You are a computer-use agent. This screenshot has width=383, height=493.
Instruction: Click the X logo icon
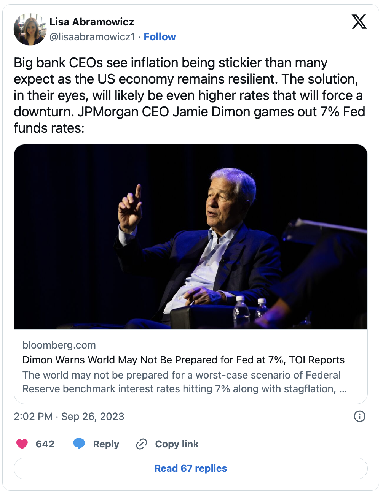pyautogui.click(x=359, y=22)
